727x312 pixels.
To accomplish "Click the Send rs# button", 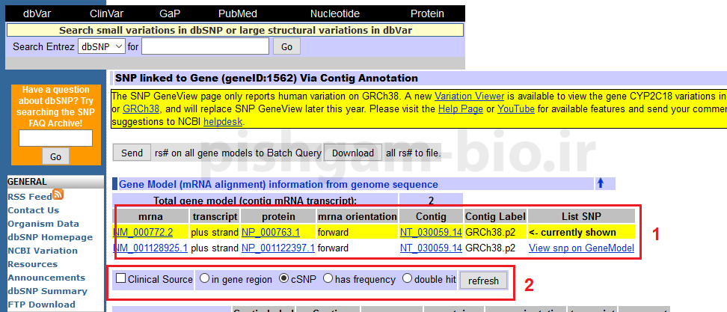I will point(132,153).
